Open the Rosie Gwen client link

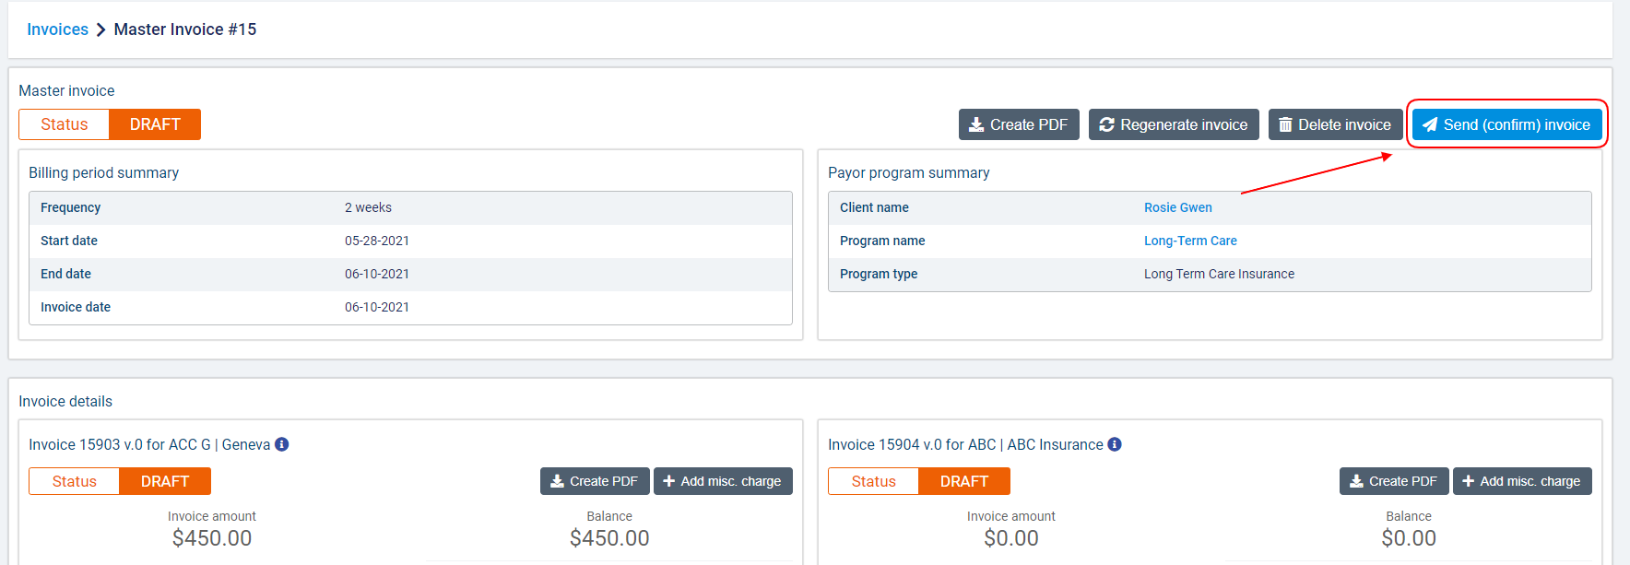(x=1177, y=207)
